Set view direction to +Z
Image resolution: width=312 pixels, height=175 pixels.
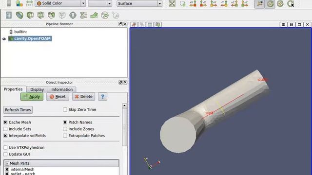(234, 3)
